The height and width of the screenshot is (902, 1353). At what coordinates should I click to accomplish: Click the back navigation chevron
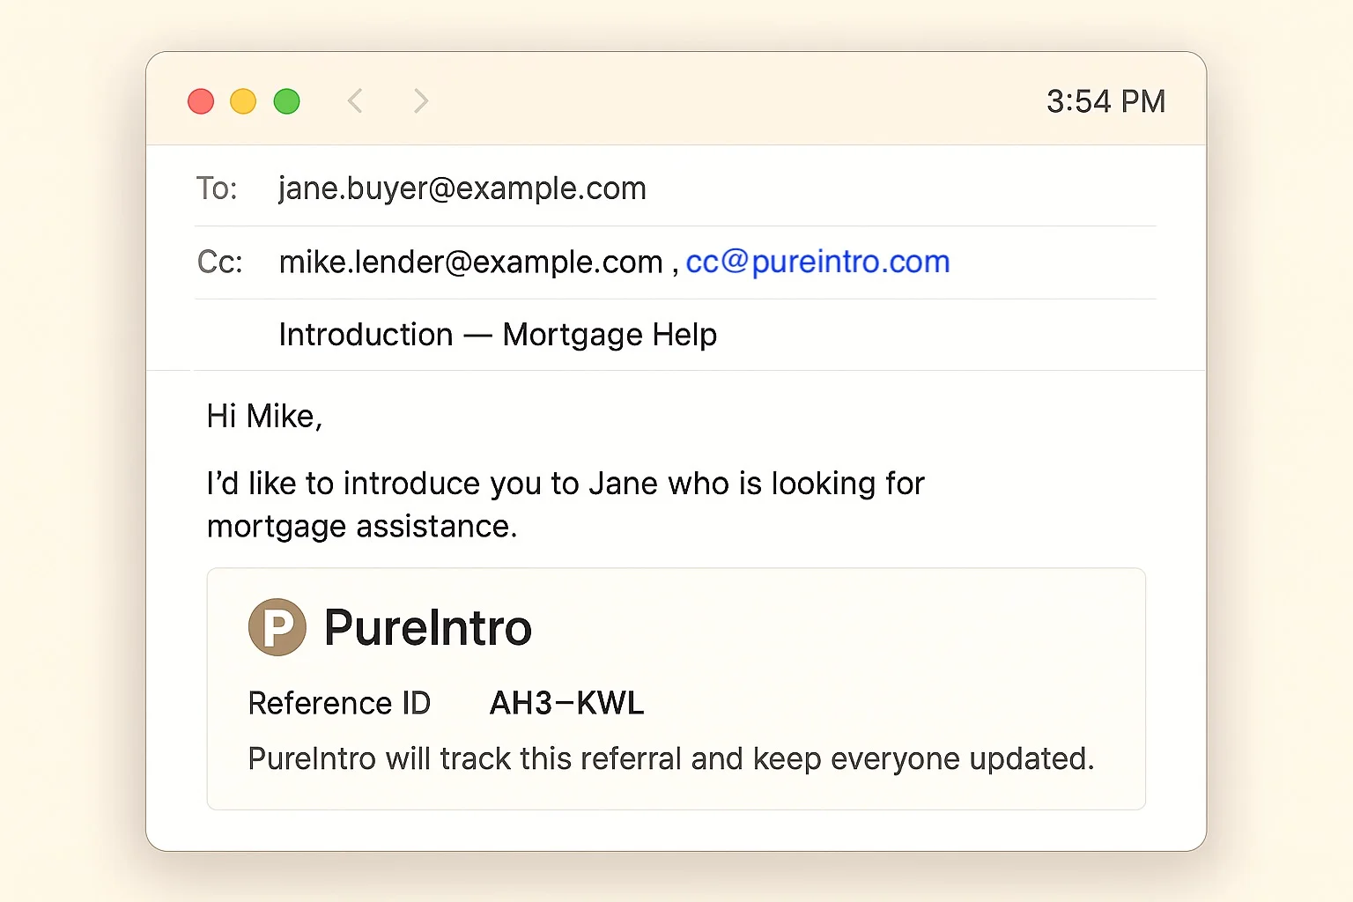[x=355, y=100]
